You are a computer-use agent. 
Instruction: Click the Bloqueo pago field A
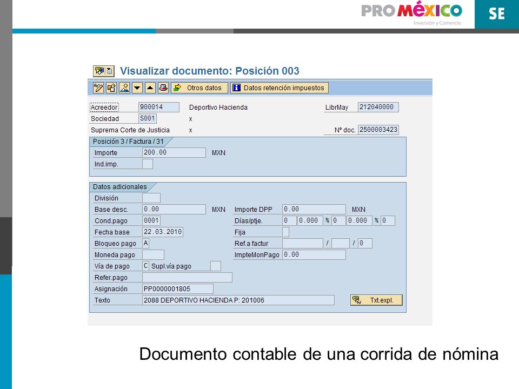point(145,243)
